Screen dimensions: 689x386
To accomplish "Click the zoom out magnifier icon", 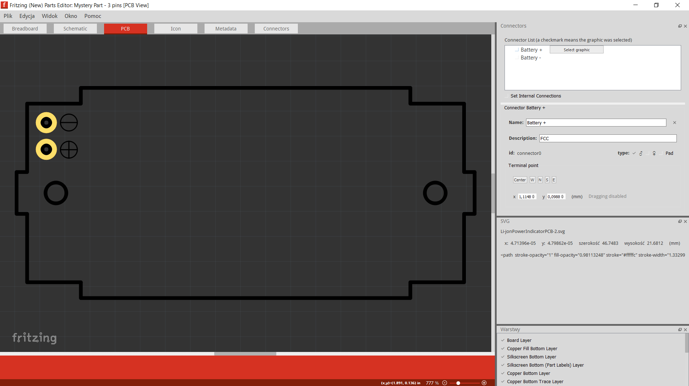I will click(445, 383).
